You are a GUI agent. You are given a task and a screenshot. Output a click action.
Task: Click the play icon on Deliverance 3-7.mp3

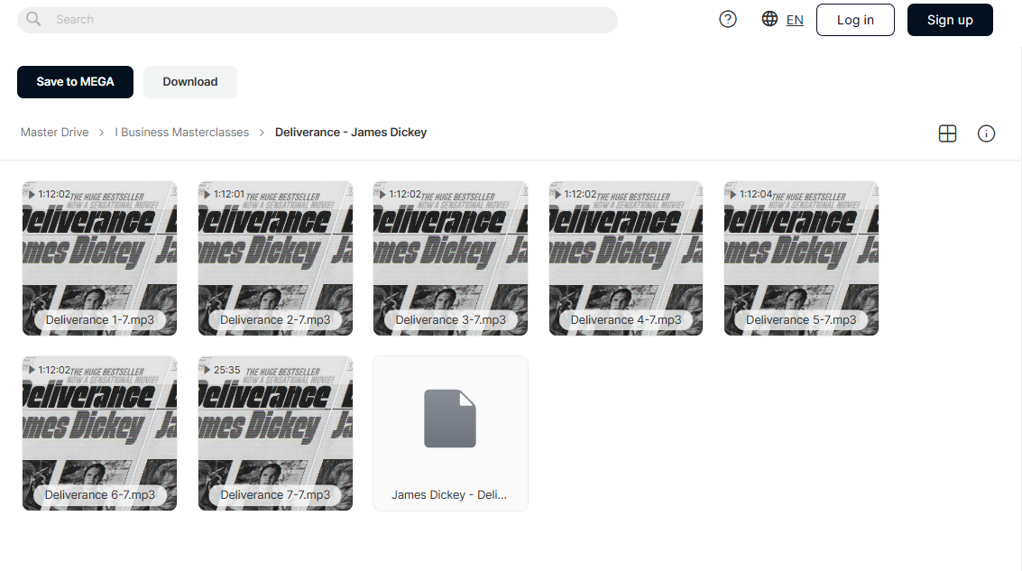click(x=382, y=194)
